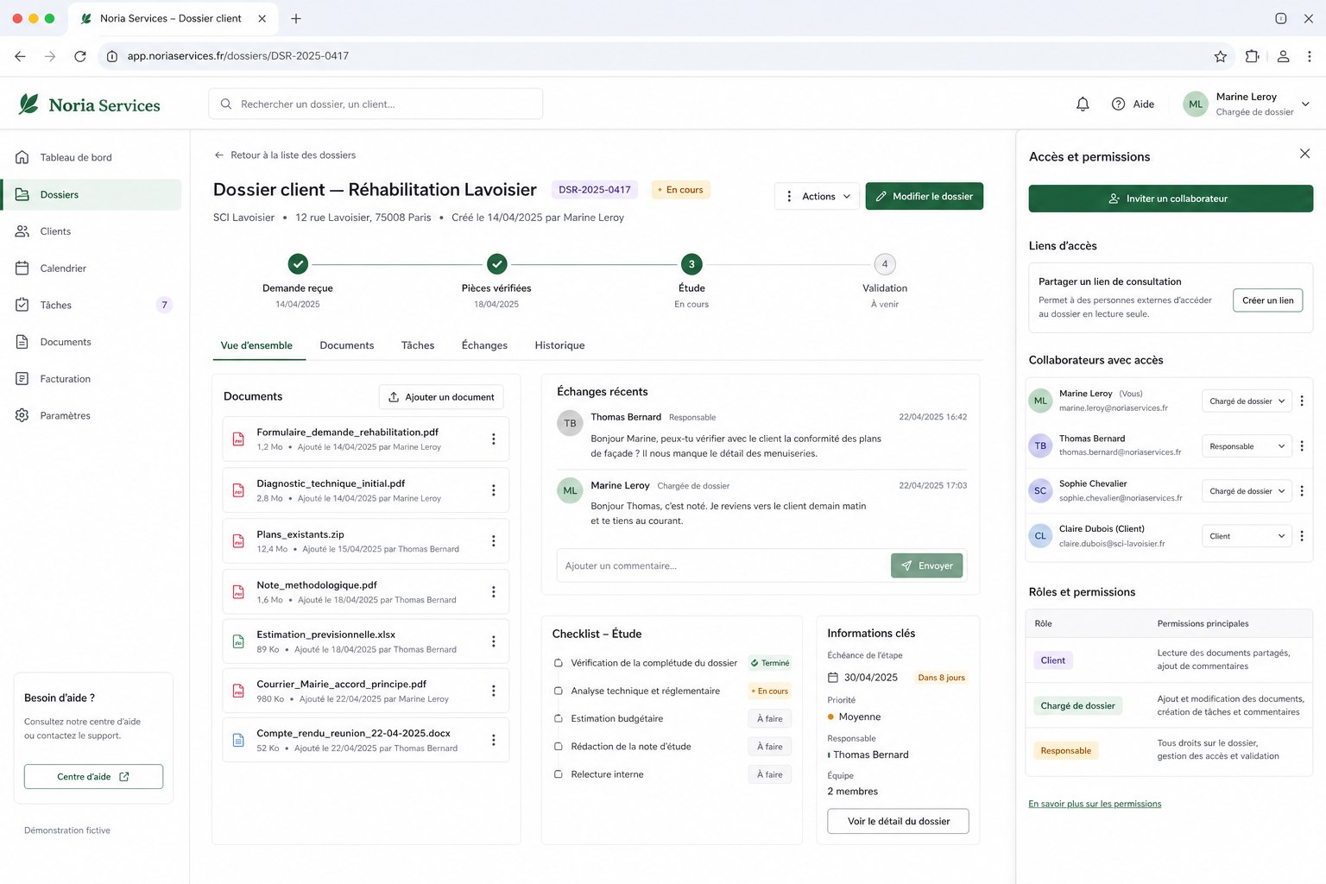Open Calendrier in the sidebar
The width and height of the screenshot is (1326, 884).
[x=92, y=268]
